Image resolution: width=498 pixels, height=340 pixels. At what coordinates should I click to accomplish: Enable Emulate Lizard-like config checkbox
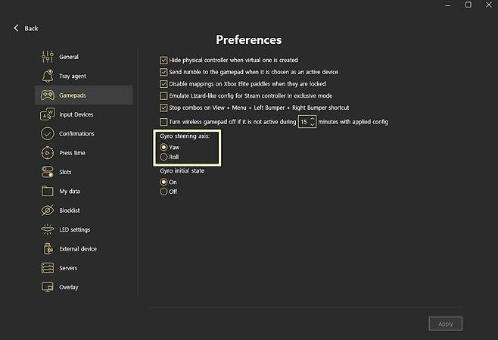click(163, 96)
